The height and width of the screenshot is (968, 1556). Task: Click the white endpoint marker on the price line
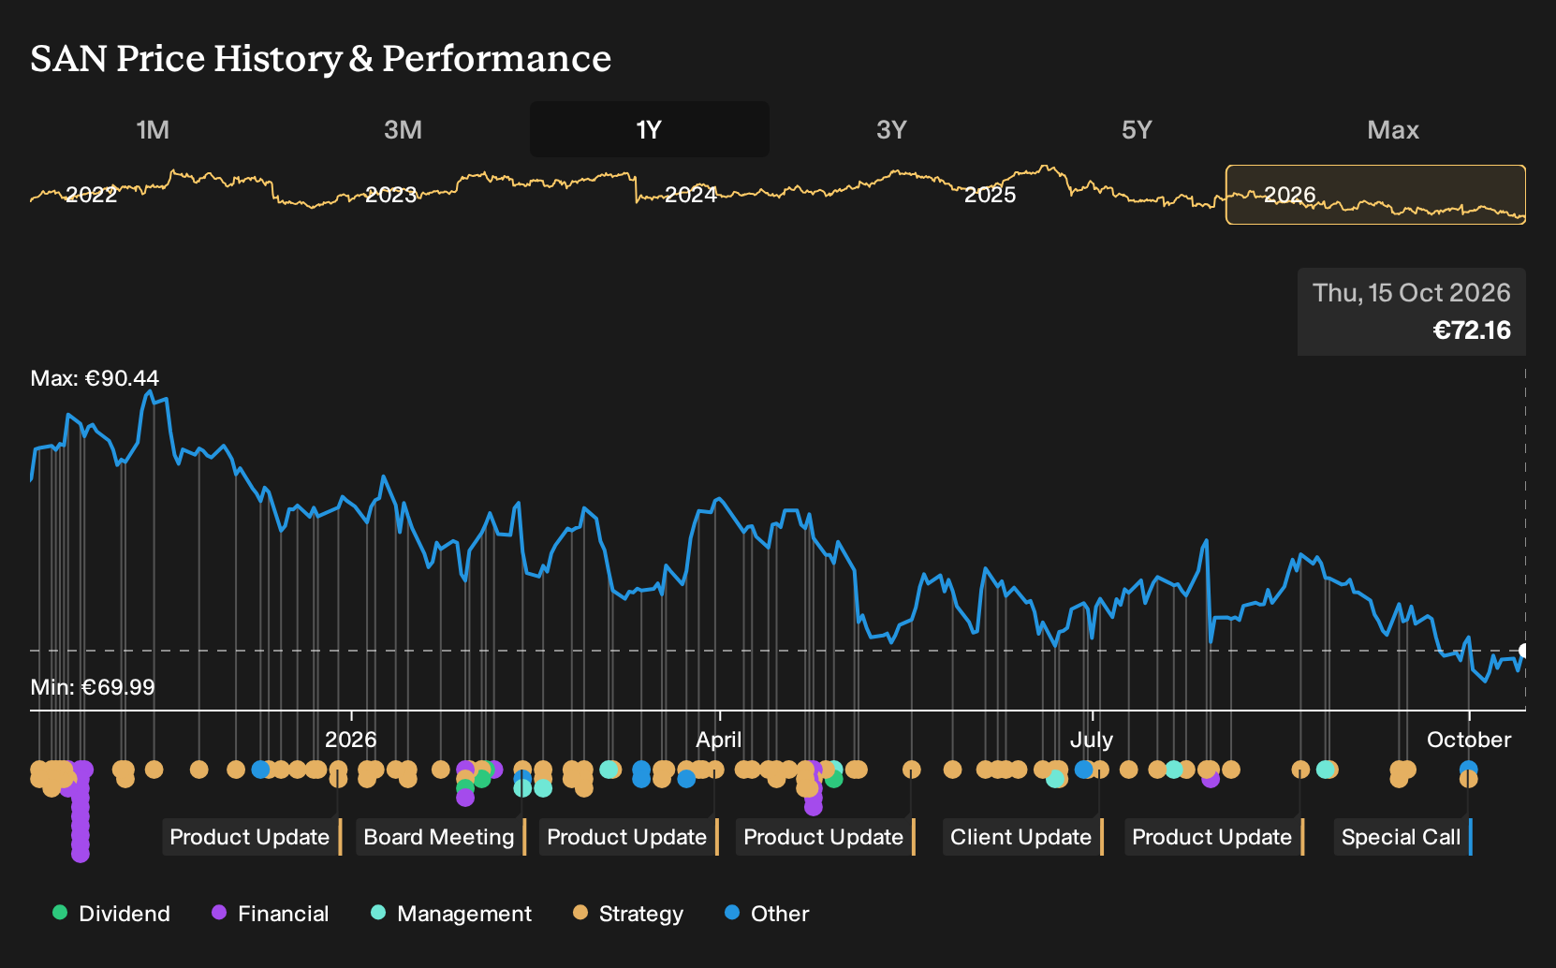tap(1524, 651)
